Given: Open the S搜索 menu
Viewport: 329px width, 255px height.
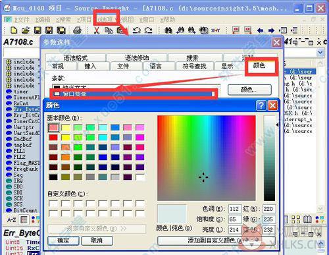Looking at the screenshot, I should click(x=64, y=20).
